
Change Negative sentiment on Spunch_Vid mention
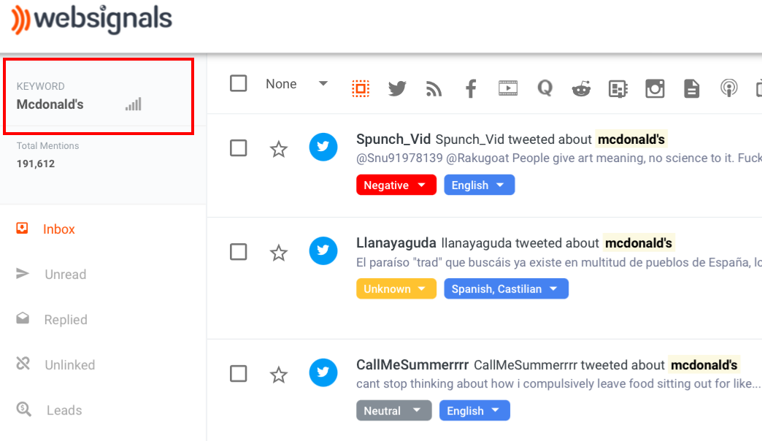click(396, 185)
